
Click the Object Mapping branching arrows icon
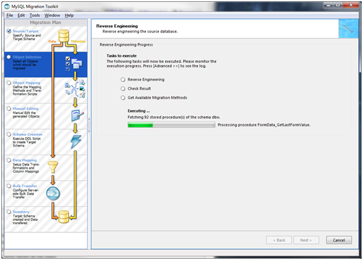[75, 89]
